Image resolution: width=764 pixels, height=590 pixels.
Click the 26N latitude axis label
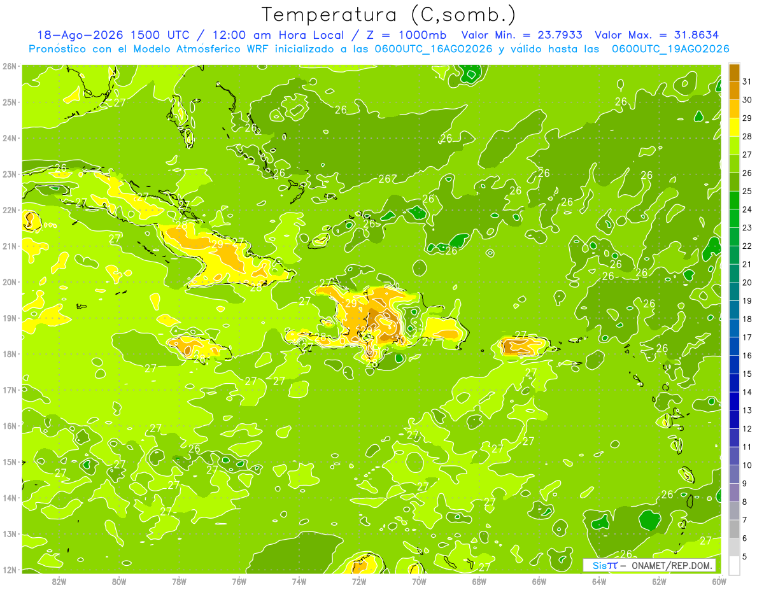(x=10, y=66)
